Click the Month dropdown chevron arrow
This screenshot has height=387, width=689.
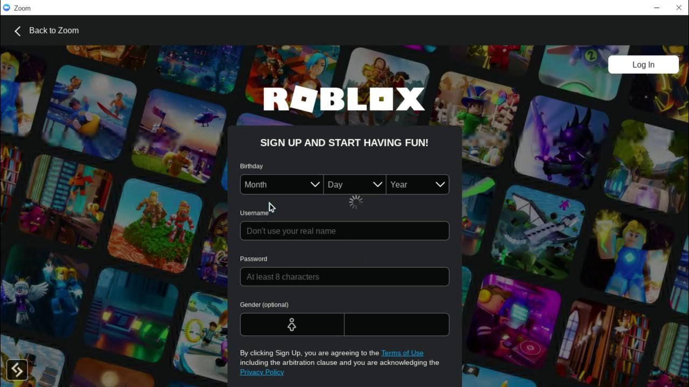(x=315, y=184)
